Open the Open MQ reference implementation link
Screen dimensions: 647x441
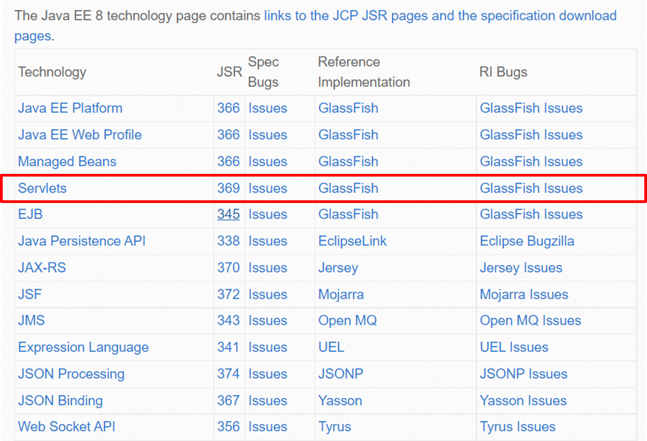tap(347, 320)
